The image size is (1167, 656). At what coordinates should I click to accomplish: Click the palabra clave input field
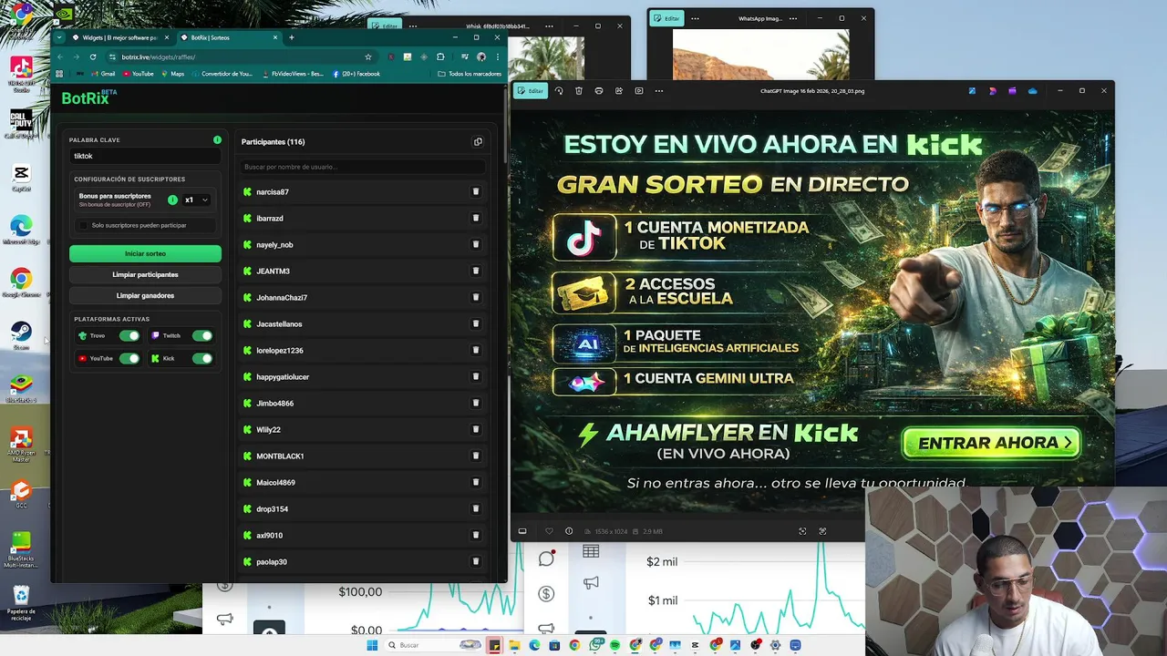(145, 156)
